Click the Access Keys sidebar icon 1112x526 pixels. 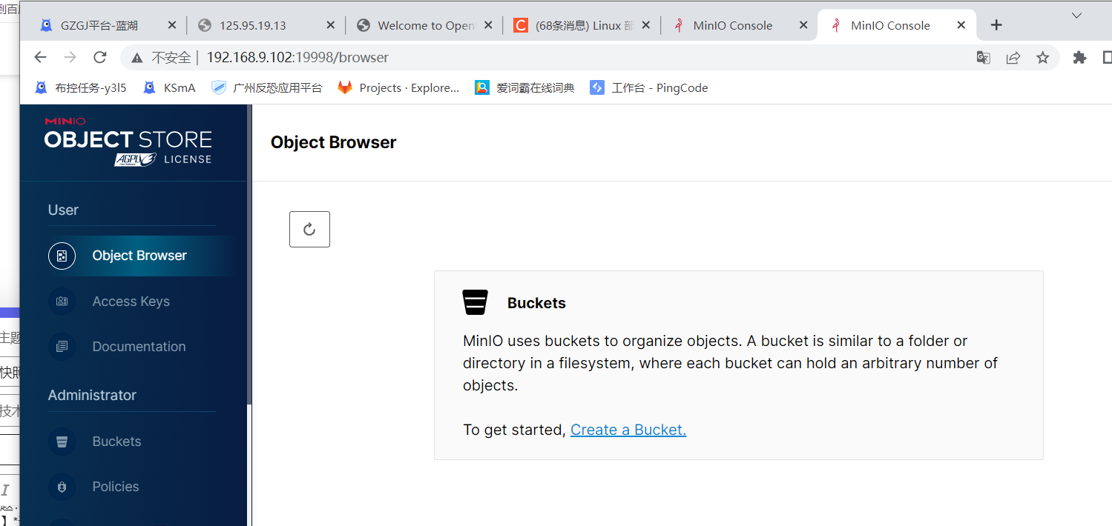[62, 302]
